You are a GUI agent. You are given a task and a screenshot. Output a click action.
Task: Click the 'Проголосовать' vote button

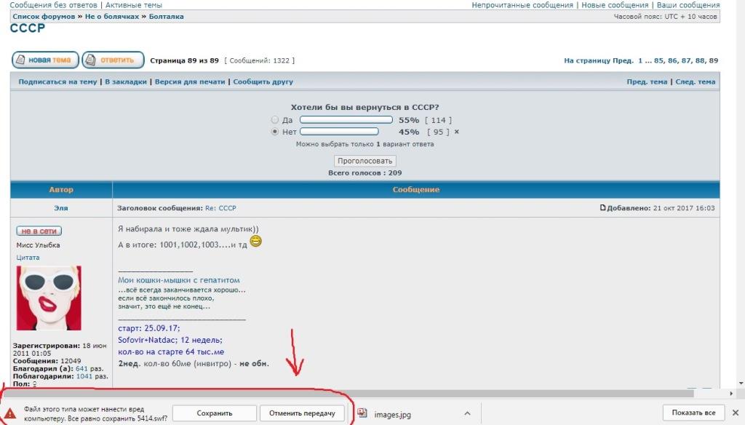tap(364, 161)
